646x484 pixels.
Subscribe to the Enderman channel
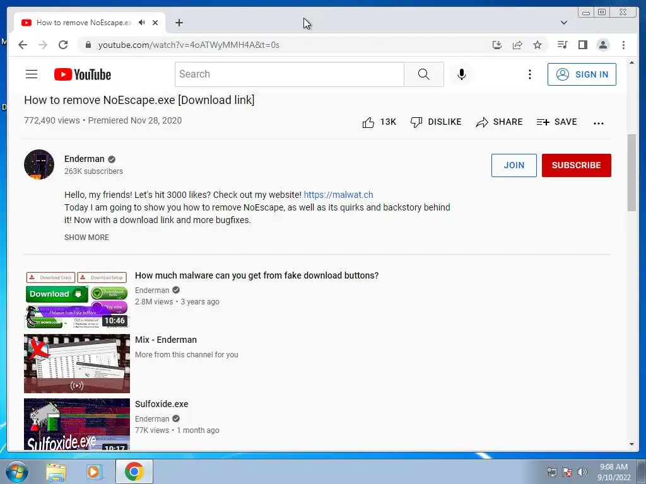tap(577, 165)
